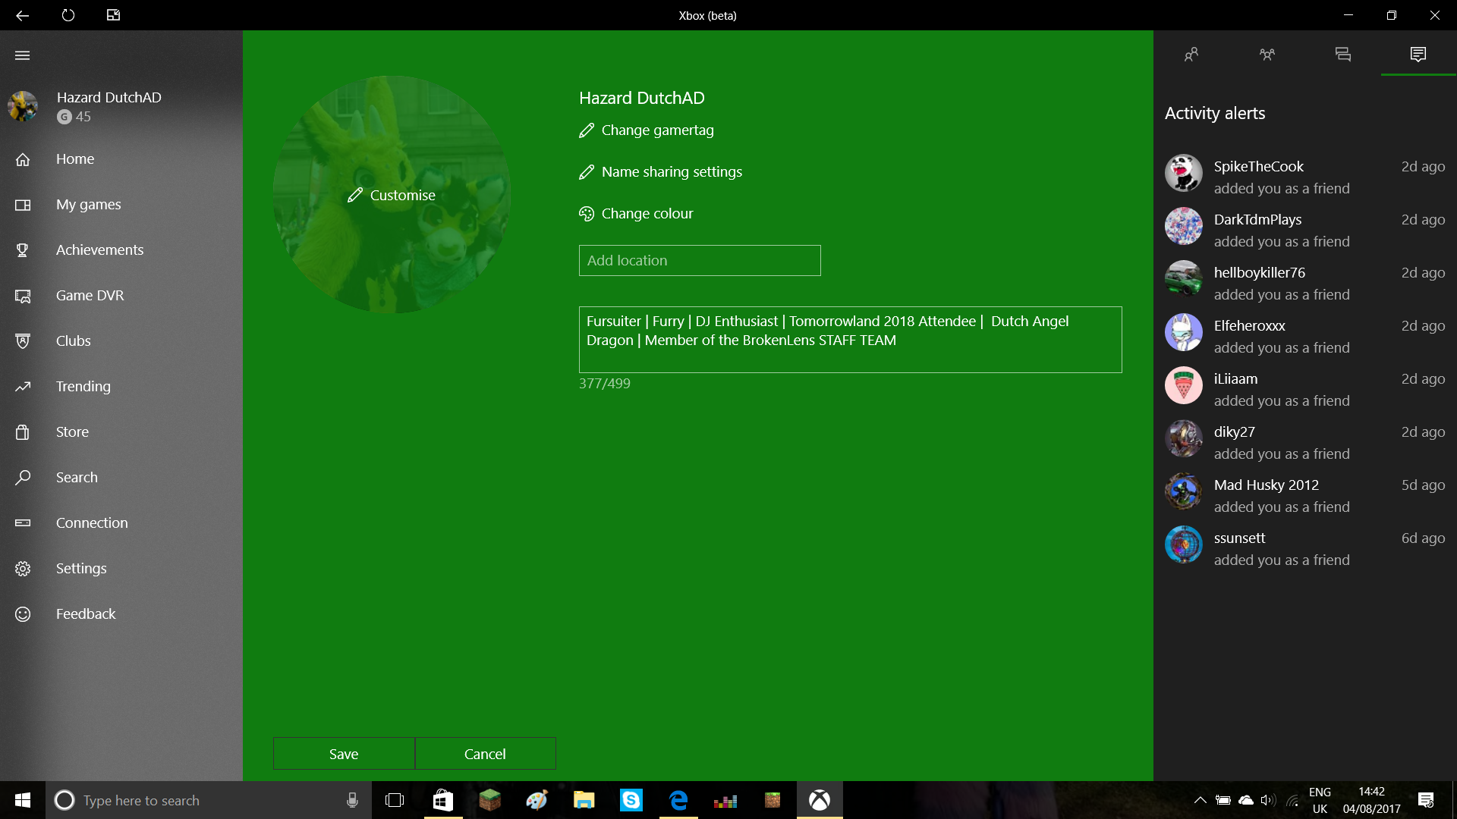
Task: Open SpikeTheCook's avatar in alerts
Action: click(x=1184, y=173)
